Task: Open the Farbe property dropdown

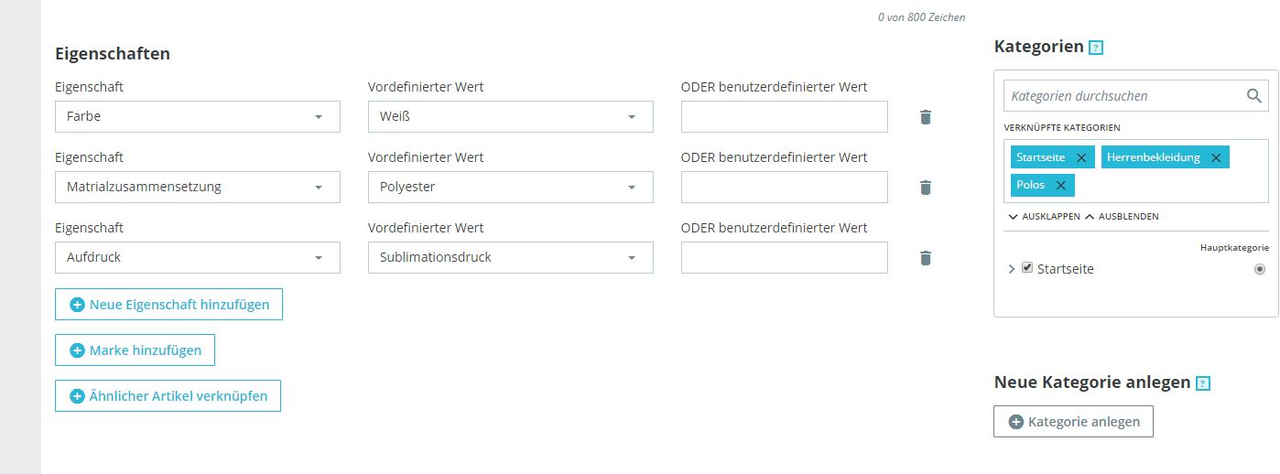Action: 198,117
